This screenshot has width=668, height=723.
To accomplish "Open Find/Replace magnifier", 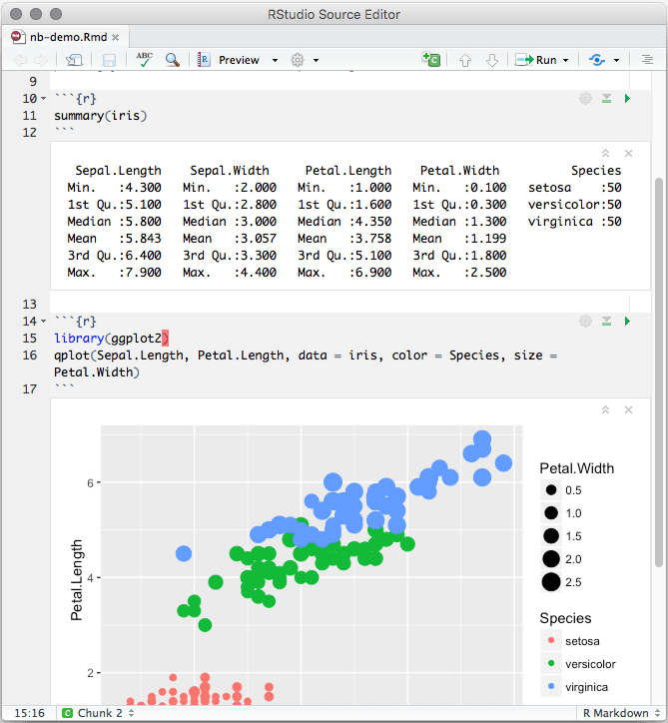I will click(x=173, y=60).
